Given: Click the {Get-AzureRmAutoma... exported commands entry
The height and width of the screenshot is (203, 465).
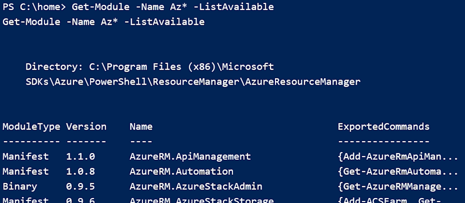Looking at the screenshot, I should coord(398,172).
